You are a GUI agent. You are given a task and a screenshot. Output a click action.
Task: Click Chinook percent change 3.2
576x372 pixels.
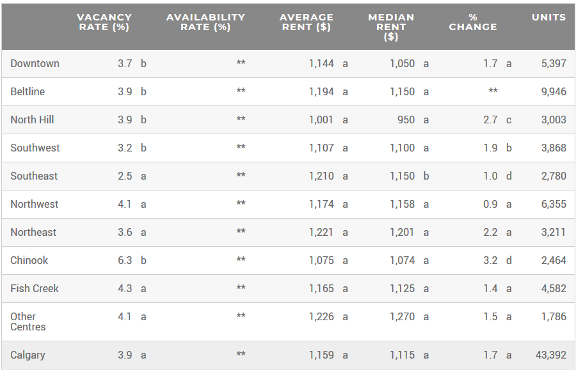490,260
